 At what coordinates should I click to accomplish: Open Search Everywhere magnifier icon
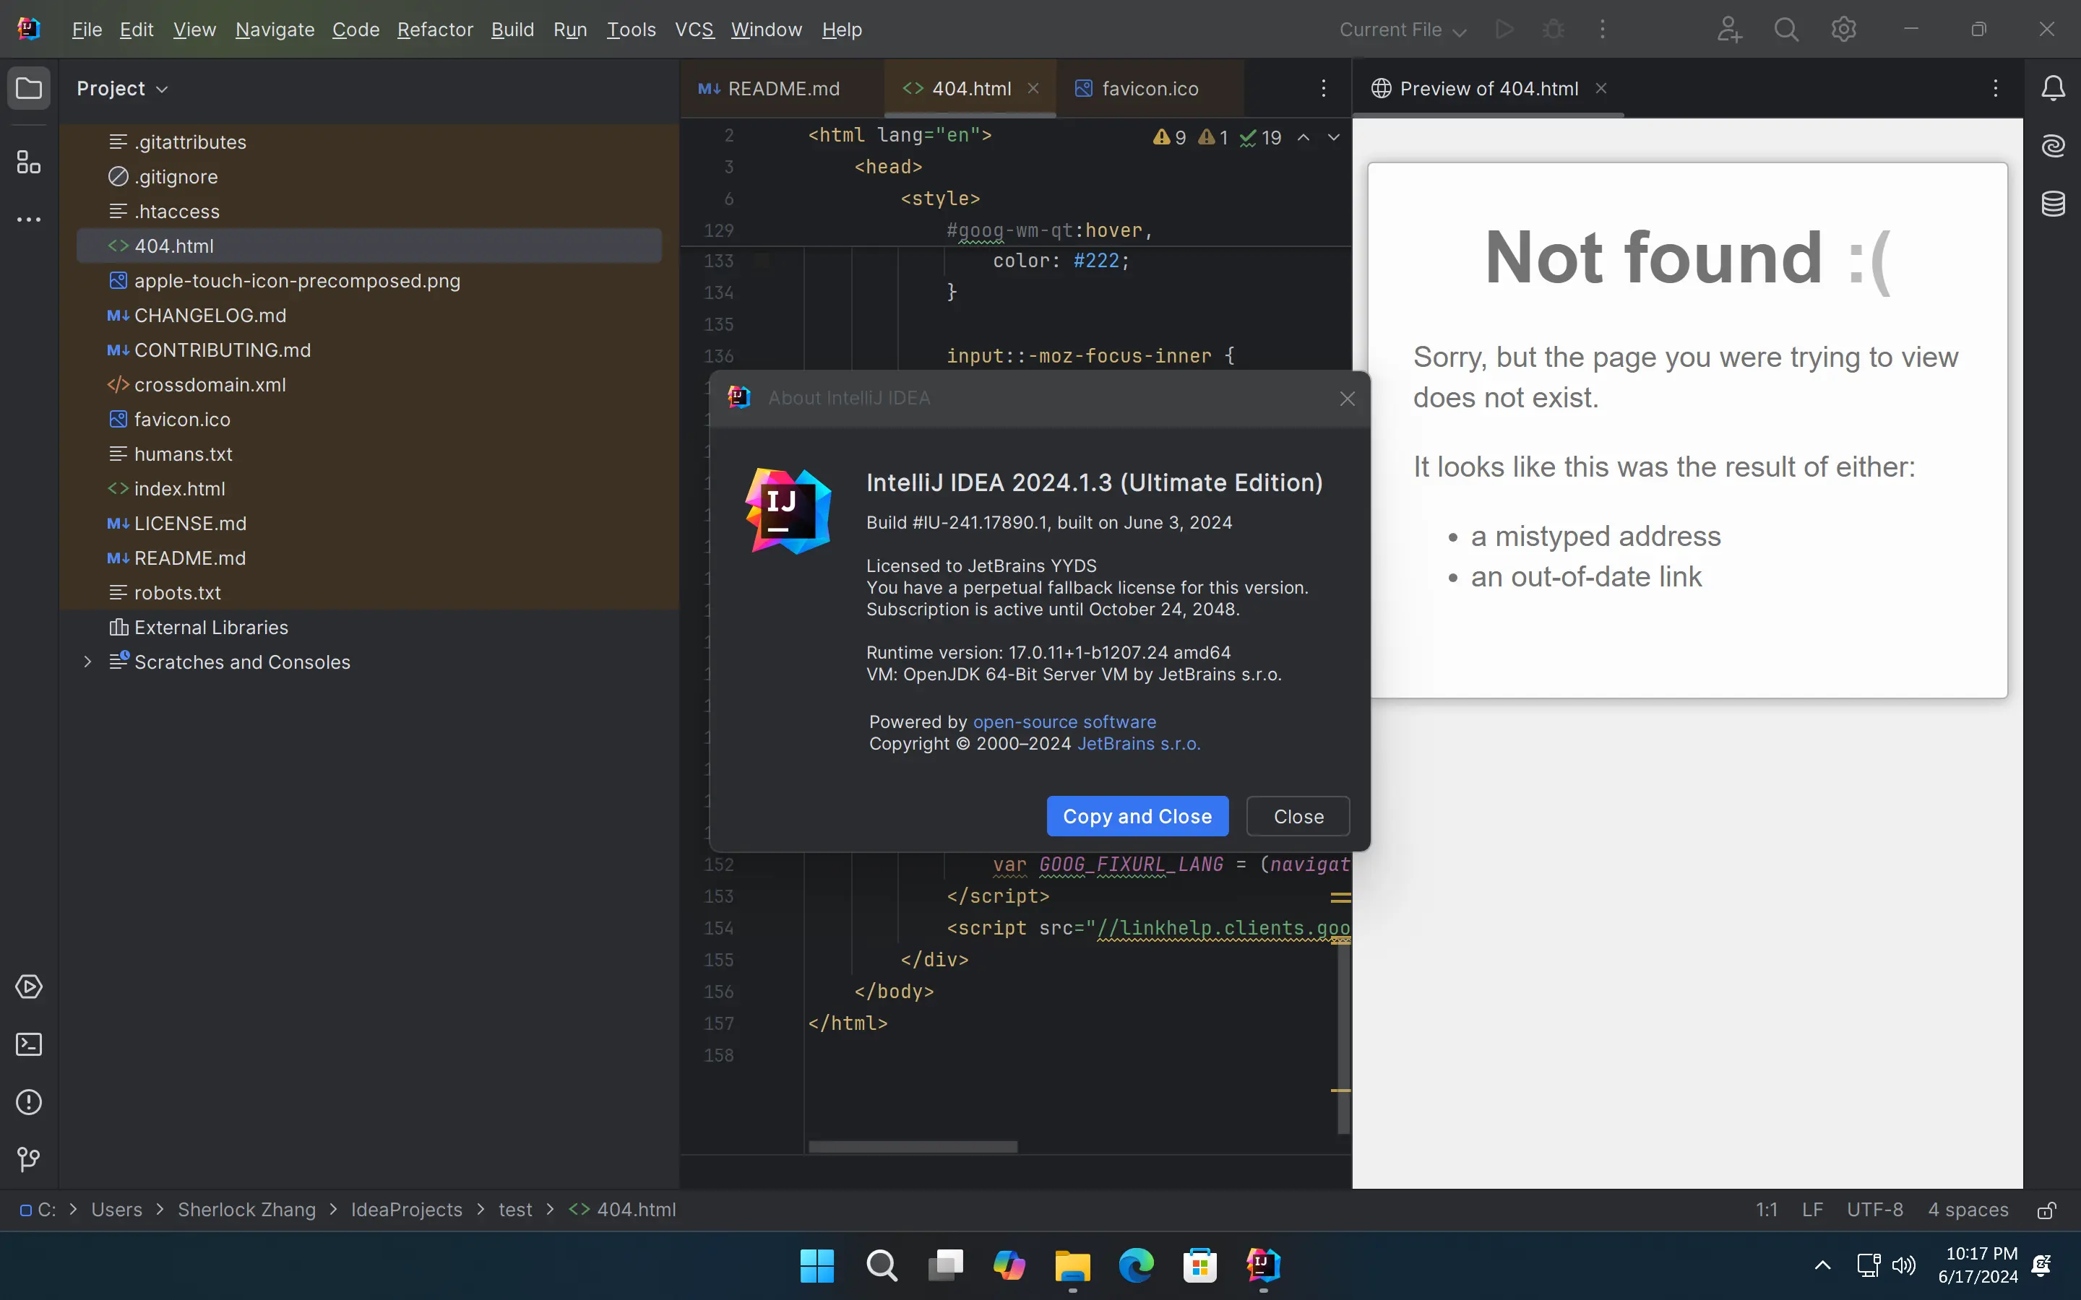coord(1786,29)
